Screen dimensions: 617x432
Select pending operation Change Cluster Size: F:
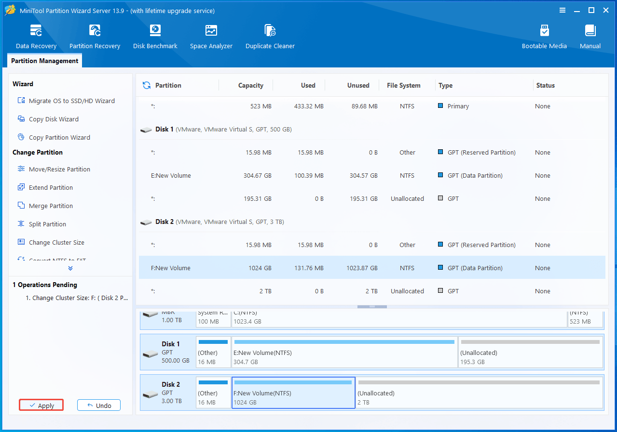click(77, 298)
